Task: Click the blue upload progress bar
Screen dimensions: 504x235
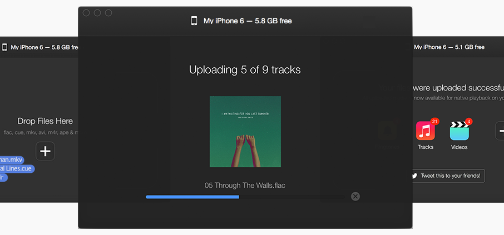Action: (192, 197)
